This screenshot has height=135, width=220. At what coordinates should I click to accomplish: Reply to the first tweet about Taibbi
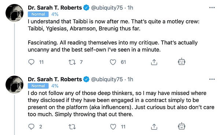click(31, 62)
